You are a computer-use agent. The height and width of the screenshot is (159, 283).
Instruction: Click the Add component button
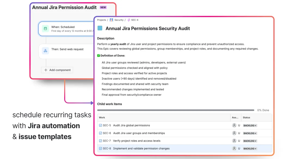pyautogui.click(x=57, y=70)
